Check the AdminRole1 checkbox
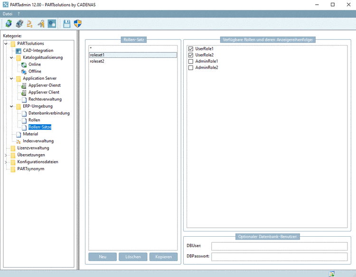356x277 pixels. (x=191, y=61)
